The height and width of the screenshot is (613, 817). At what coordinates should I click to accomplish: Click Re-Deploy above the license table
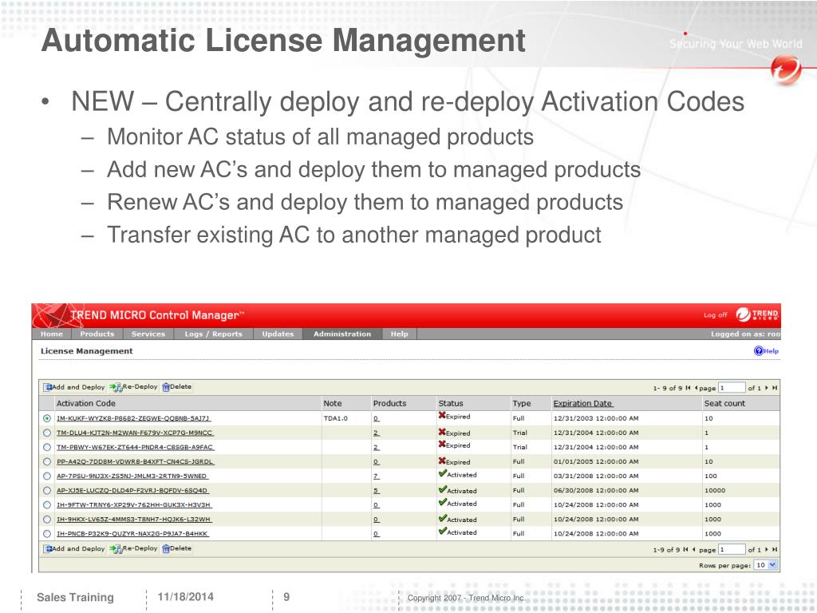click(133, 387)
